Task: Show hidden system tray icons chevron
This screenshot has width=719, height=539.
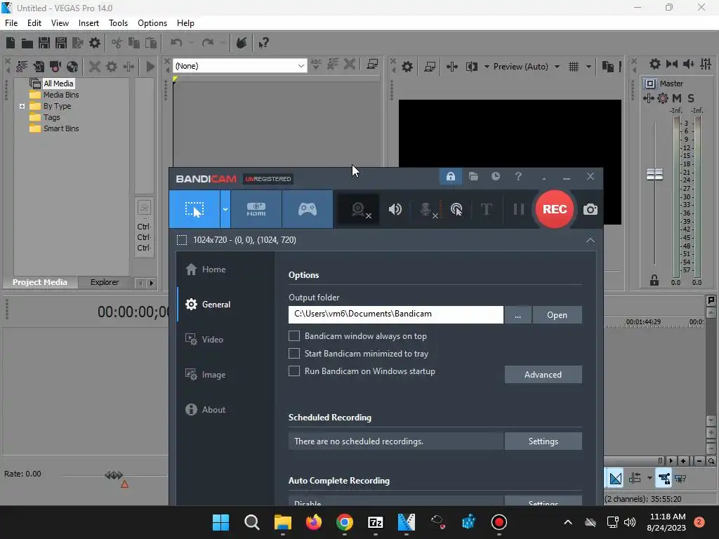Action: 567,522
